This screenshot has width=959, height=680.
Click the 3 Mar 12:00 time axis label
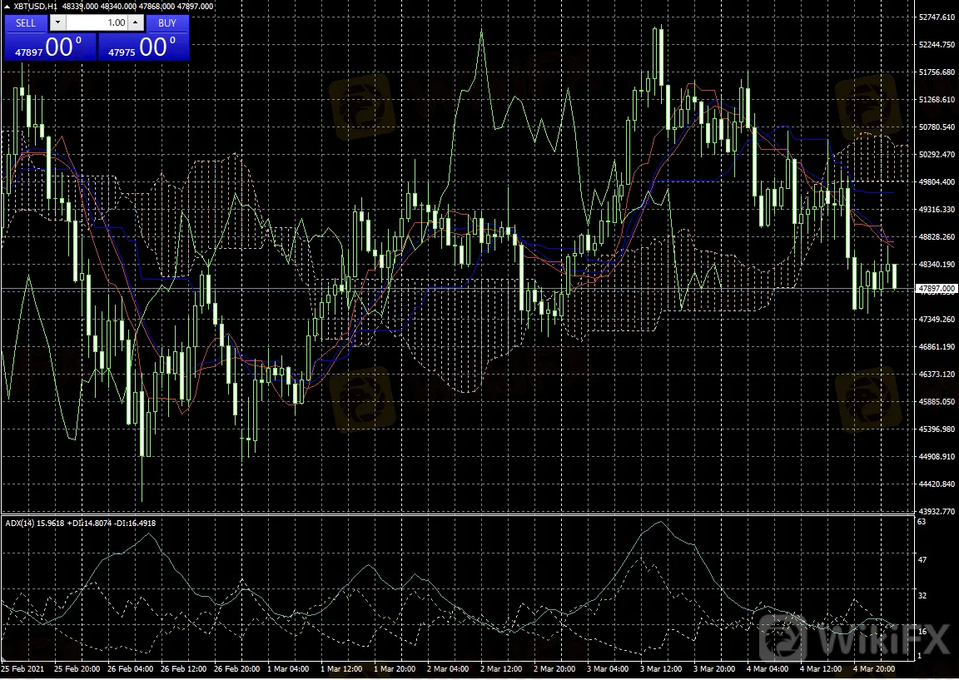(x=662, y=669)
